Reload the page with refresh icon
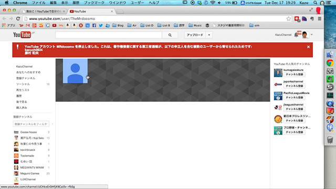Screen dimensions: 336x189 (18, 19)
